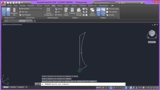Image resolution: width=160 pixels, height=90 pixels.
Task: Expand the command line history arrow
Action: pos(124,84)
